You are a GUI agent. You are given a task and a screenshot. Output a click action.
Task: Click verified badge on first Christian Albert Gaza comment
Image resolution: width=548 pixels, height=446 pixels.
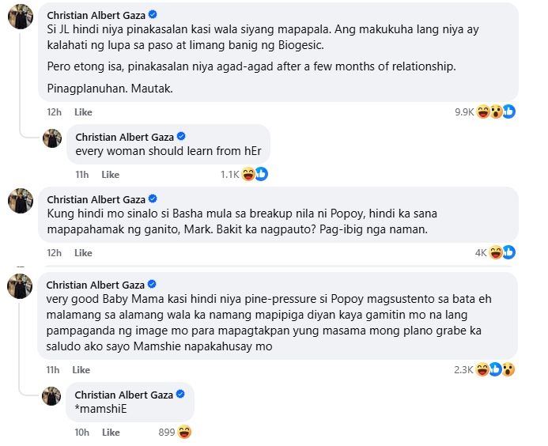[x=153, y=14]
